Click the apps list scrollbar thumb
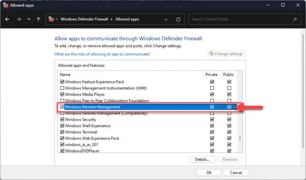Screen dimensions: 306x180 click(240, 138)
